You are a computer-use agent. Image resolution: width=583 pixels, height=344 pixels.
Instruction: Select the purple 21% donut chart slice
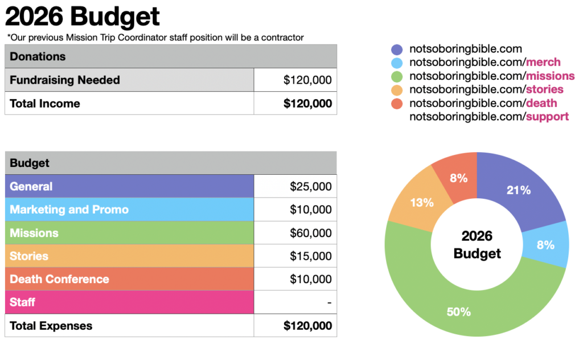(x=518, y=191)
